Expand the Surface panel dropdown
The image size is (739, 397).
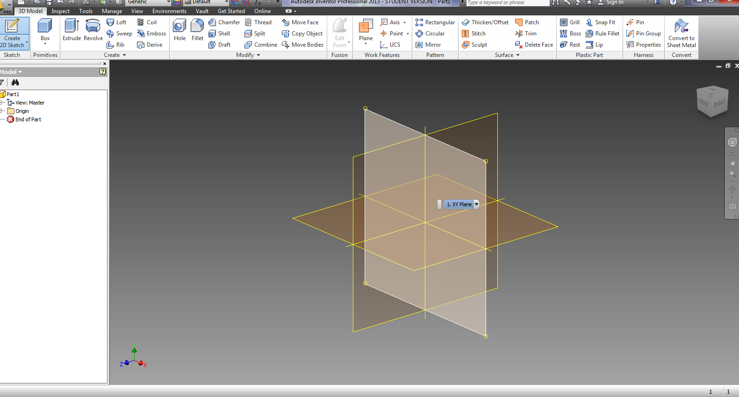coord(508,55)
